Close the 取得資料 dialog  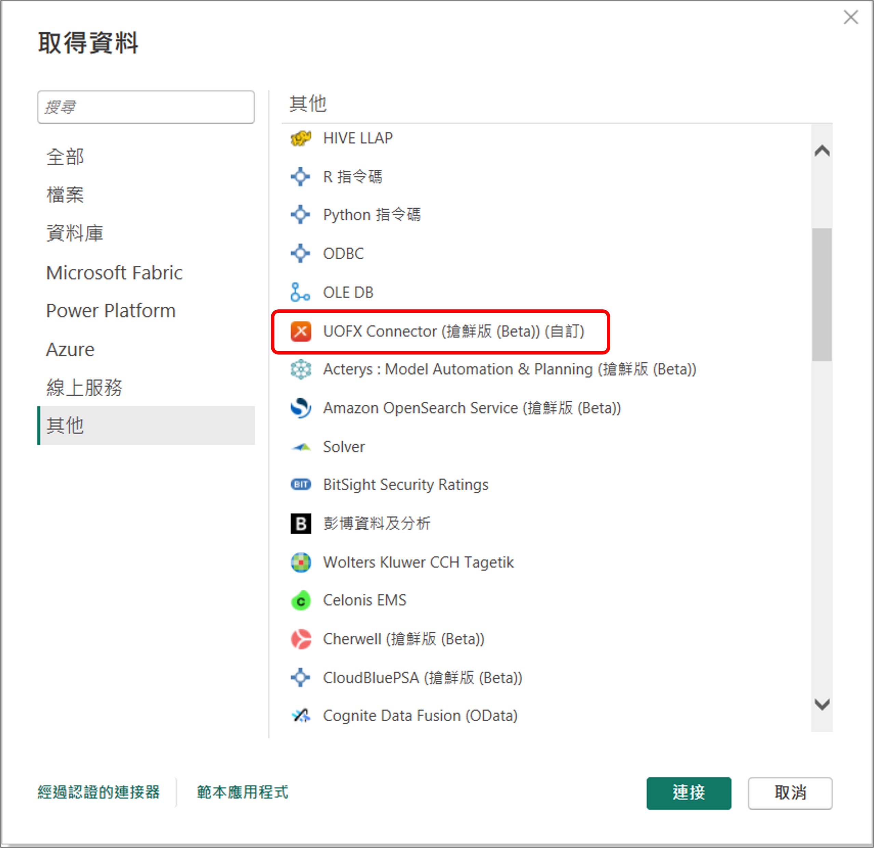coord(851,17)
